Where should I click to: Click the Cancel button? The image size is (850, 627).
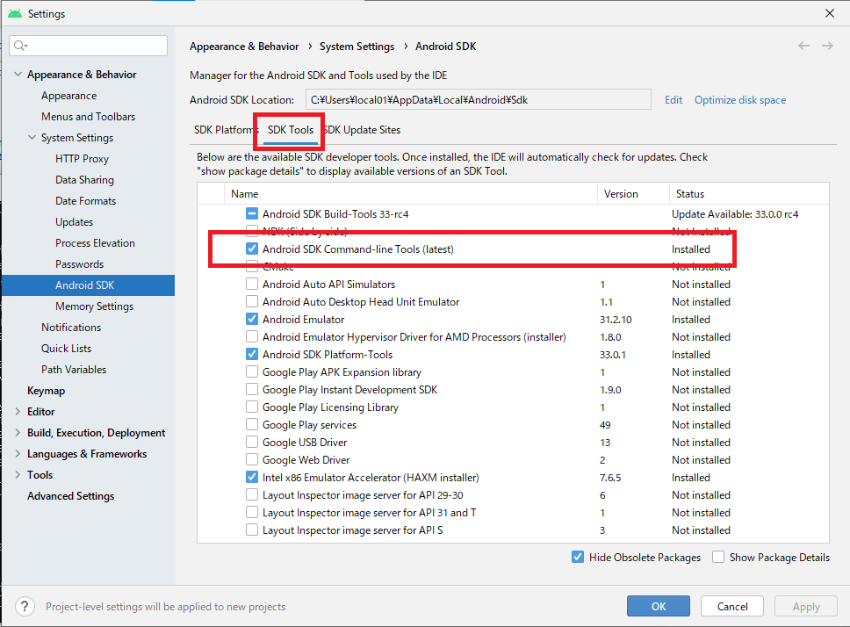(732, 607)
